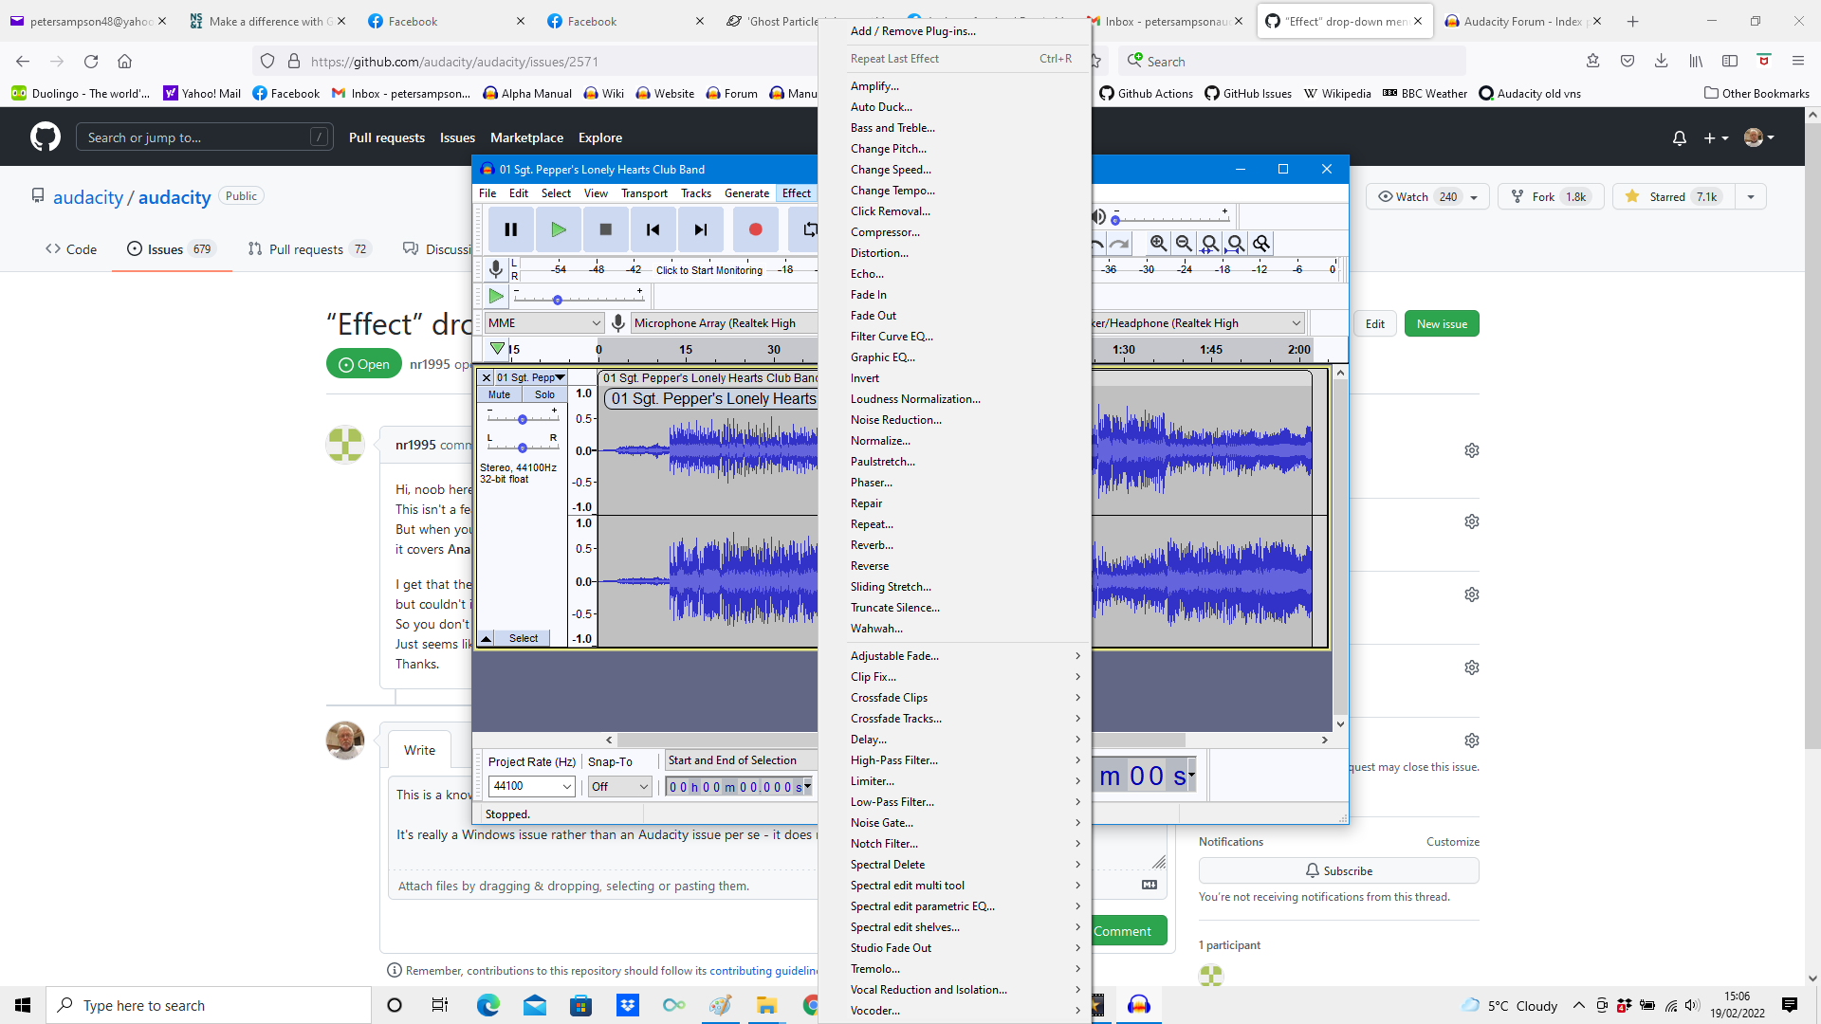
Task: Click the Skip to Start transport icon
Action: point(653,229)
